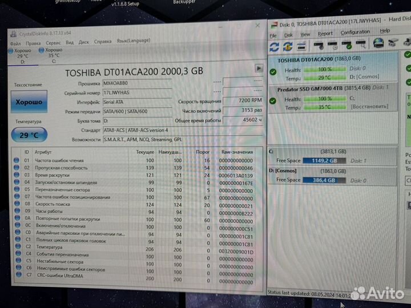Click the Текущее column header
Image resolution: width=411 pixels, height=308 pixels.
pyautogui.click(x=144, y=152)
